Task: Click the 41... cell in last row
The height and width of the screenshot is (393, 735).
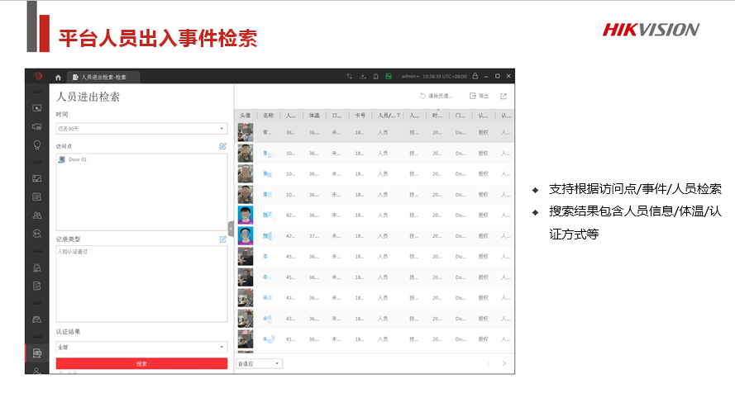Action: pos(291,339)
